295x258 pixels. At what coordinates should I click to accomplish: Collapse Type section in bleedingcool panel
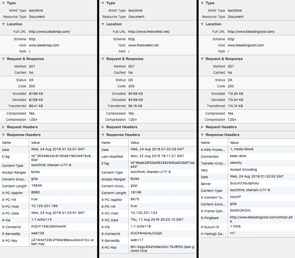pyautogui.click(x=202, y=3)
